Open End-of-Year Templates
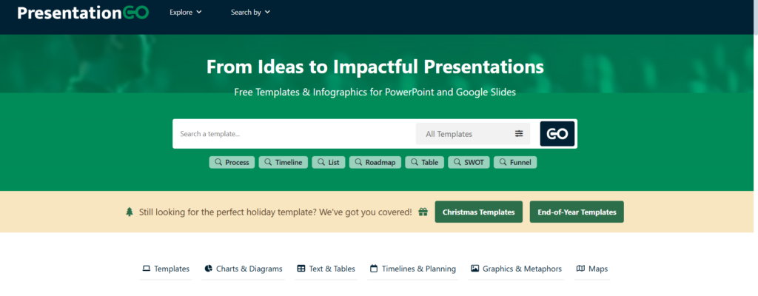The image size is (758, 296). tap(577, 212)
